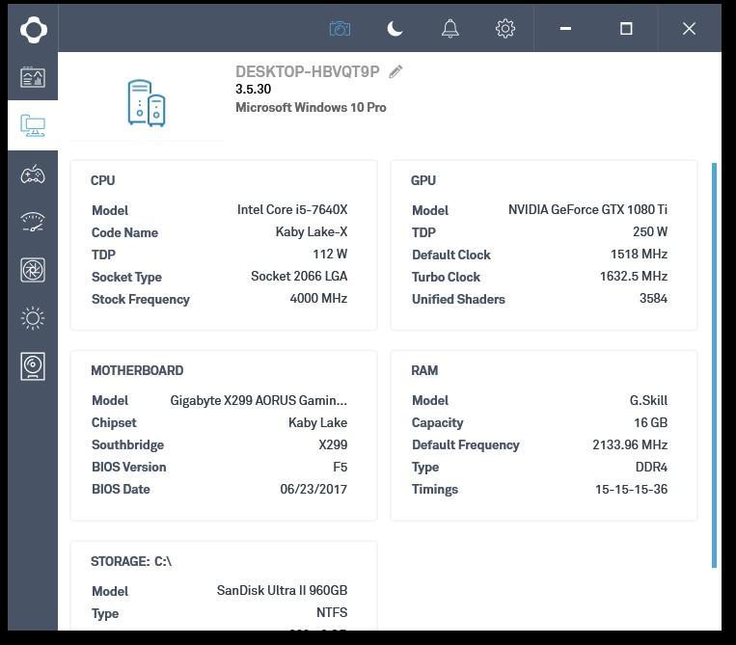Screen dimensions: 736x645
Task: Click the app logo in the top-left corner
Action: pos(34,30)
